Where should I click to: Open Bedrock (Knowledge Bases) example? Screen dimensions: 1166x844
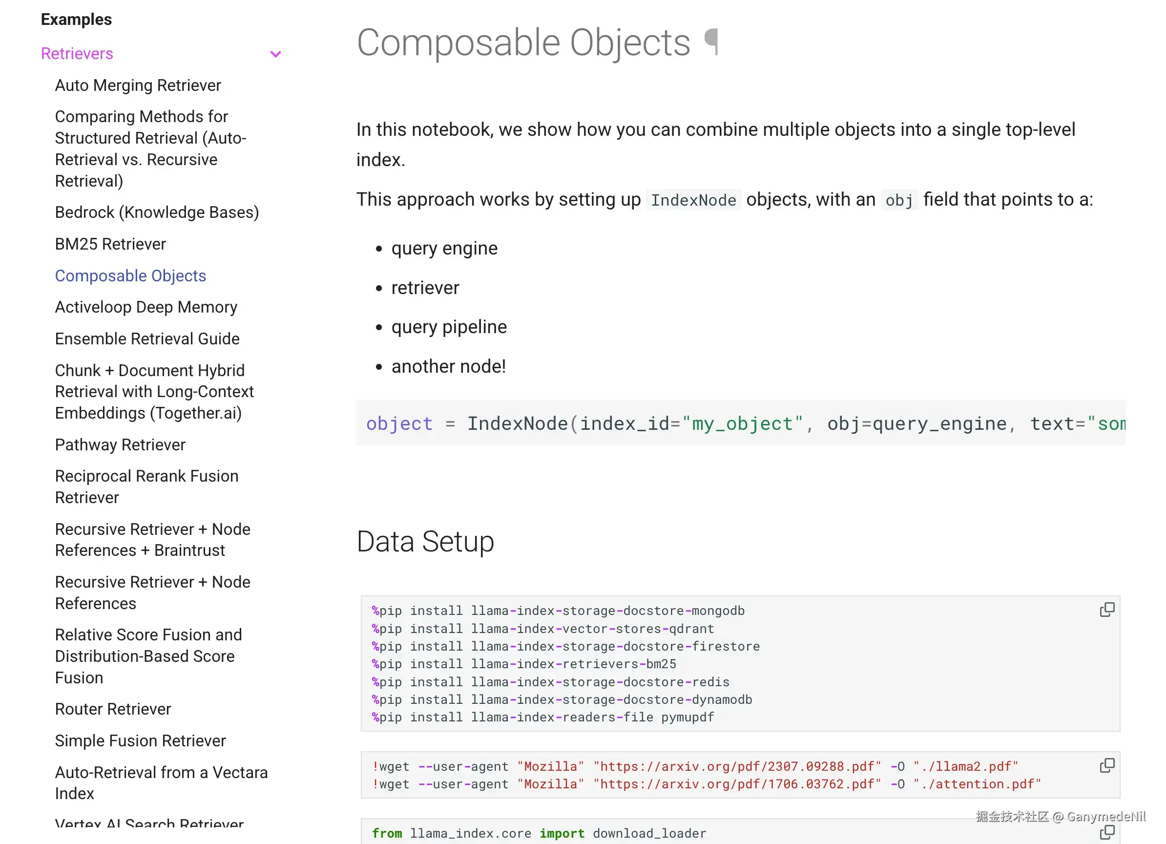click(x=157, y=212)
